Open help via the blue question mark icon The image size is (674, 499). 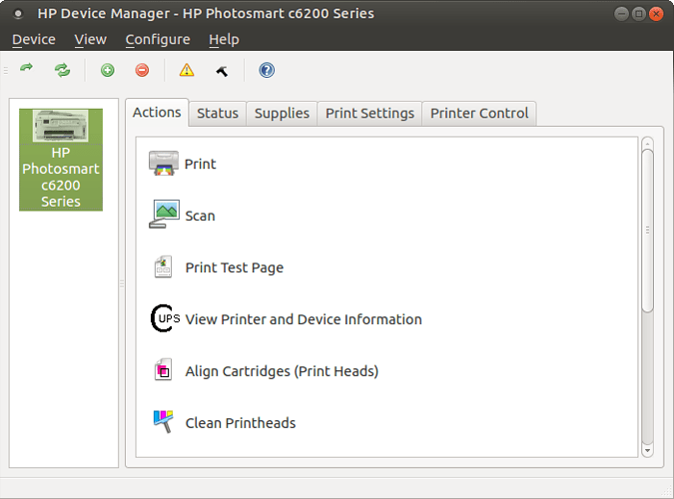tap(267, 70)
